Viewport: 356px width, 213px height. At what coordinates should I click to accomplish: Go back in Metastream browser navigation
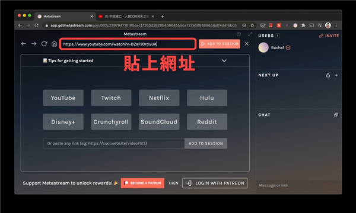(24, 44)
